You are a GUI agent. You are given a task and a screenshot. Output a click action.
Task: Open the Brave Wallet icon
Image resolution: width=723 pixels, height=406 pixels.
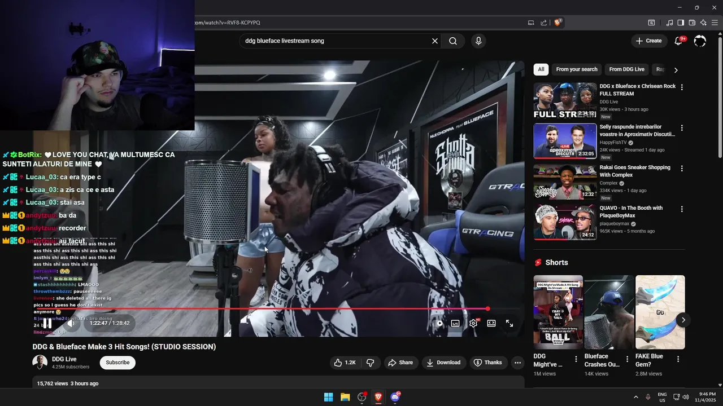coord(692,23)
